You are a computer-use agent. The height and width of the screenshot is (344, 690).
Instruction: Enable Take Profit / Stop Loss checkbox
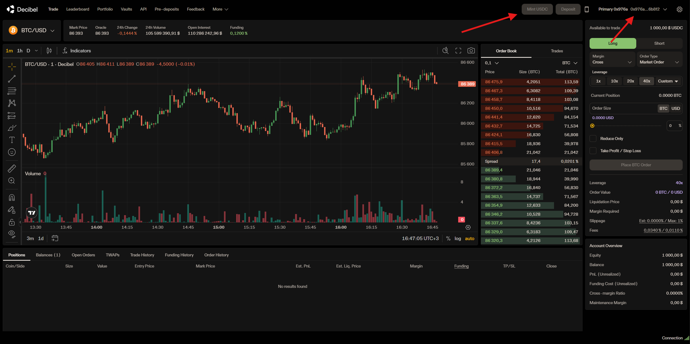pyautogui.click(x=593, y=151)
